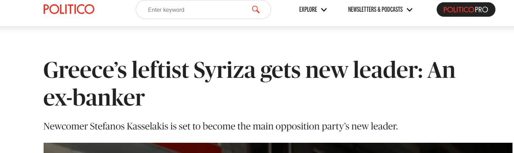Click the POLITICO home logo
514x153 pixels.
[x=69, y=9]
